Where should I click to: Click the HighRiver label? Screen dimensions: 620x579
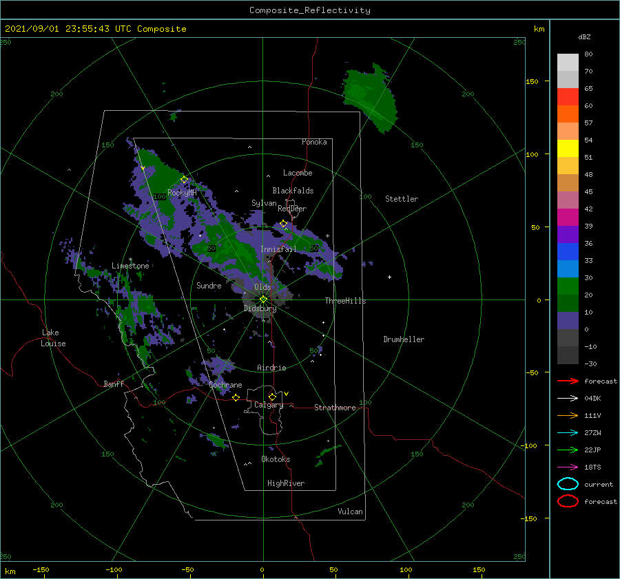[286, 483]
